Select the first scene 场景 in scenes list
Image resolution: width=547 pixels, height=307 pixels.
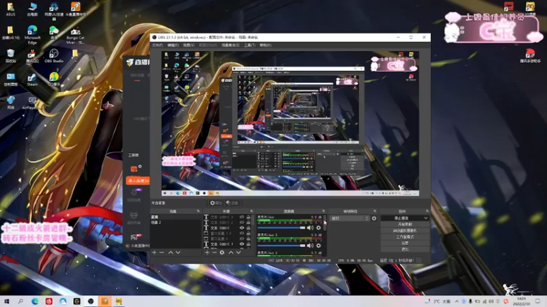coord(176,217)
